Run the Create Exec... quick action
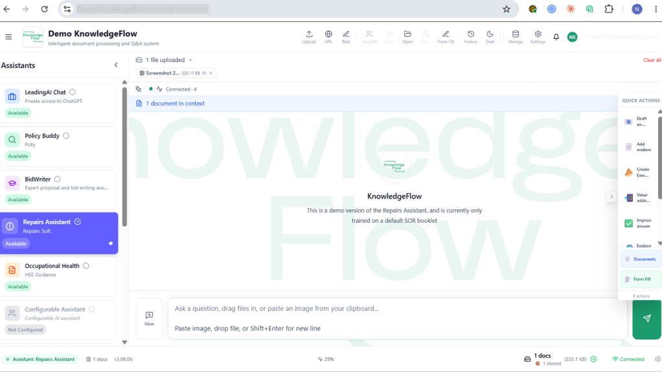 638,172
